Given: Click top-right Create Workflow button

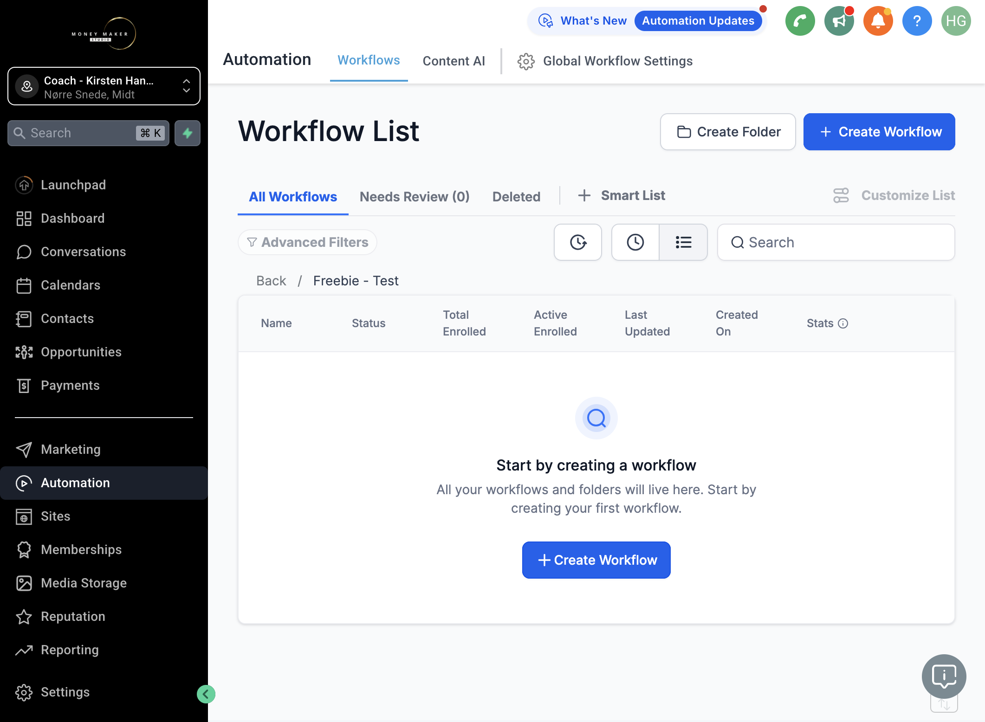Looking at the screenshot, I should 879,132.
